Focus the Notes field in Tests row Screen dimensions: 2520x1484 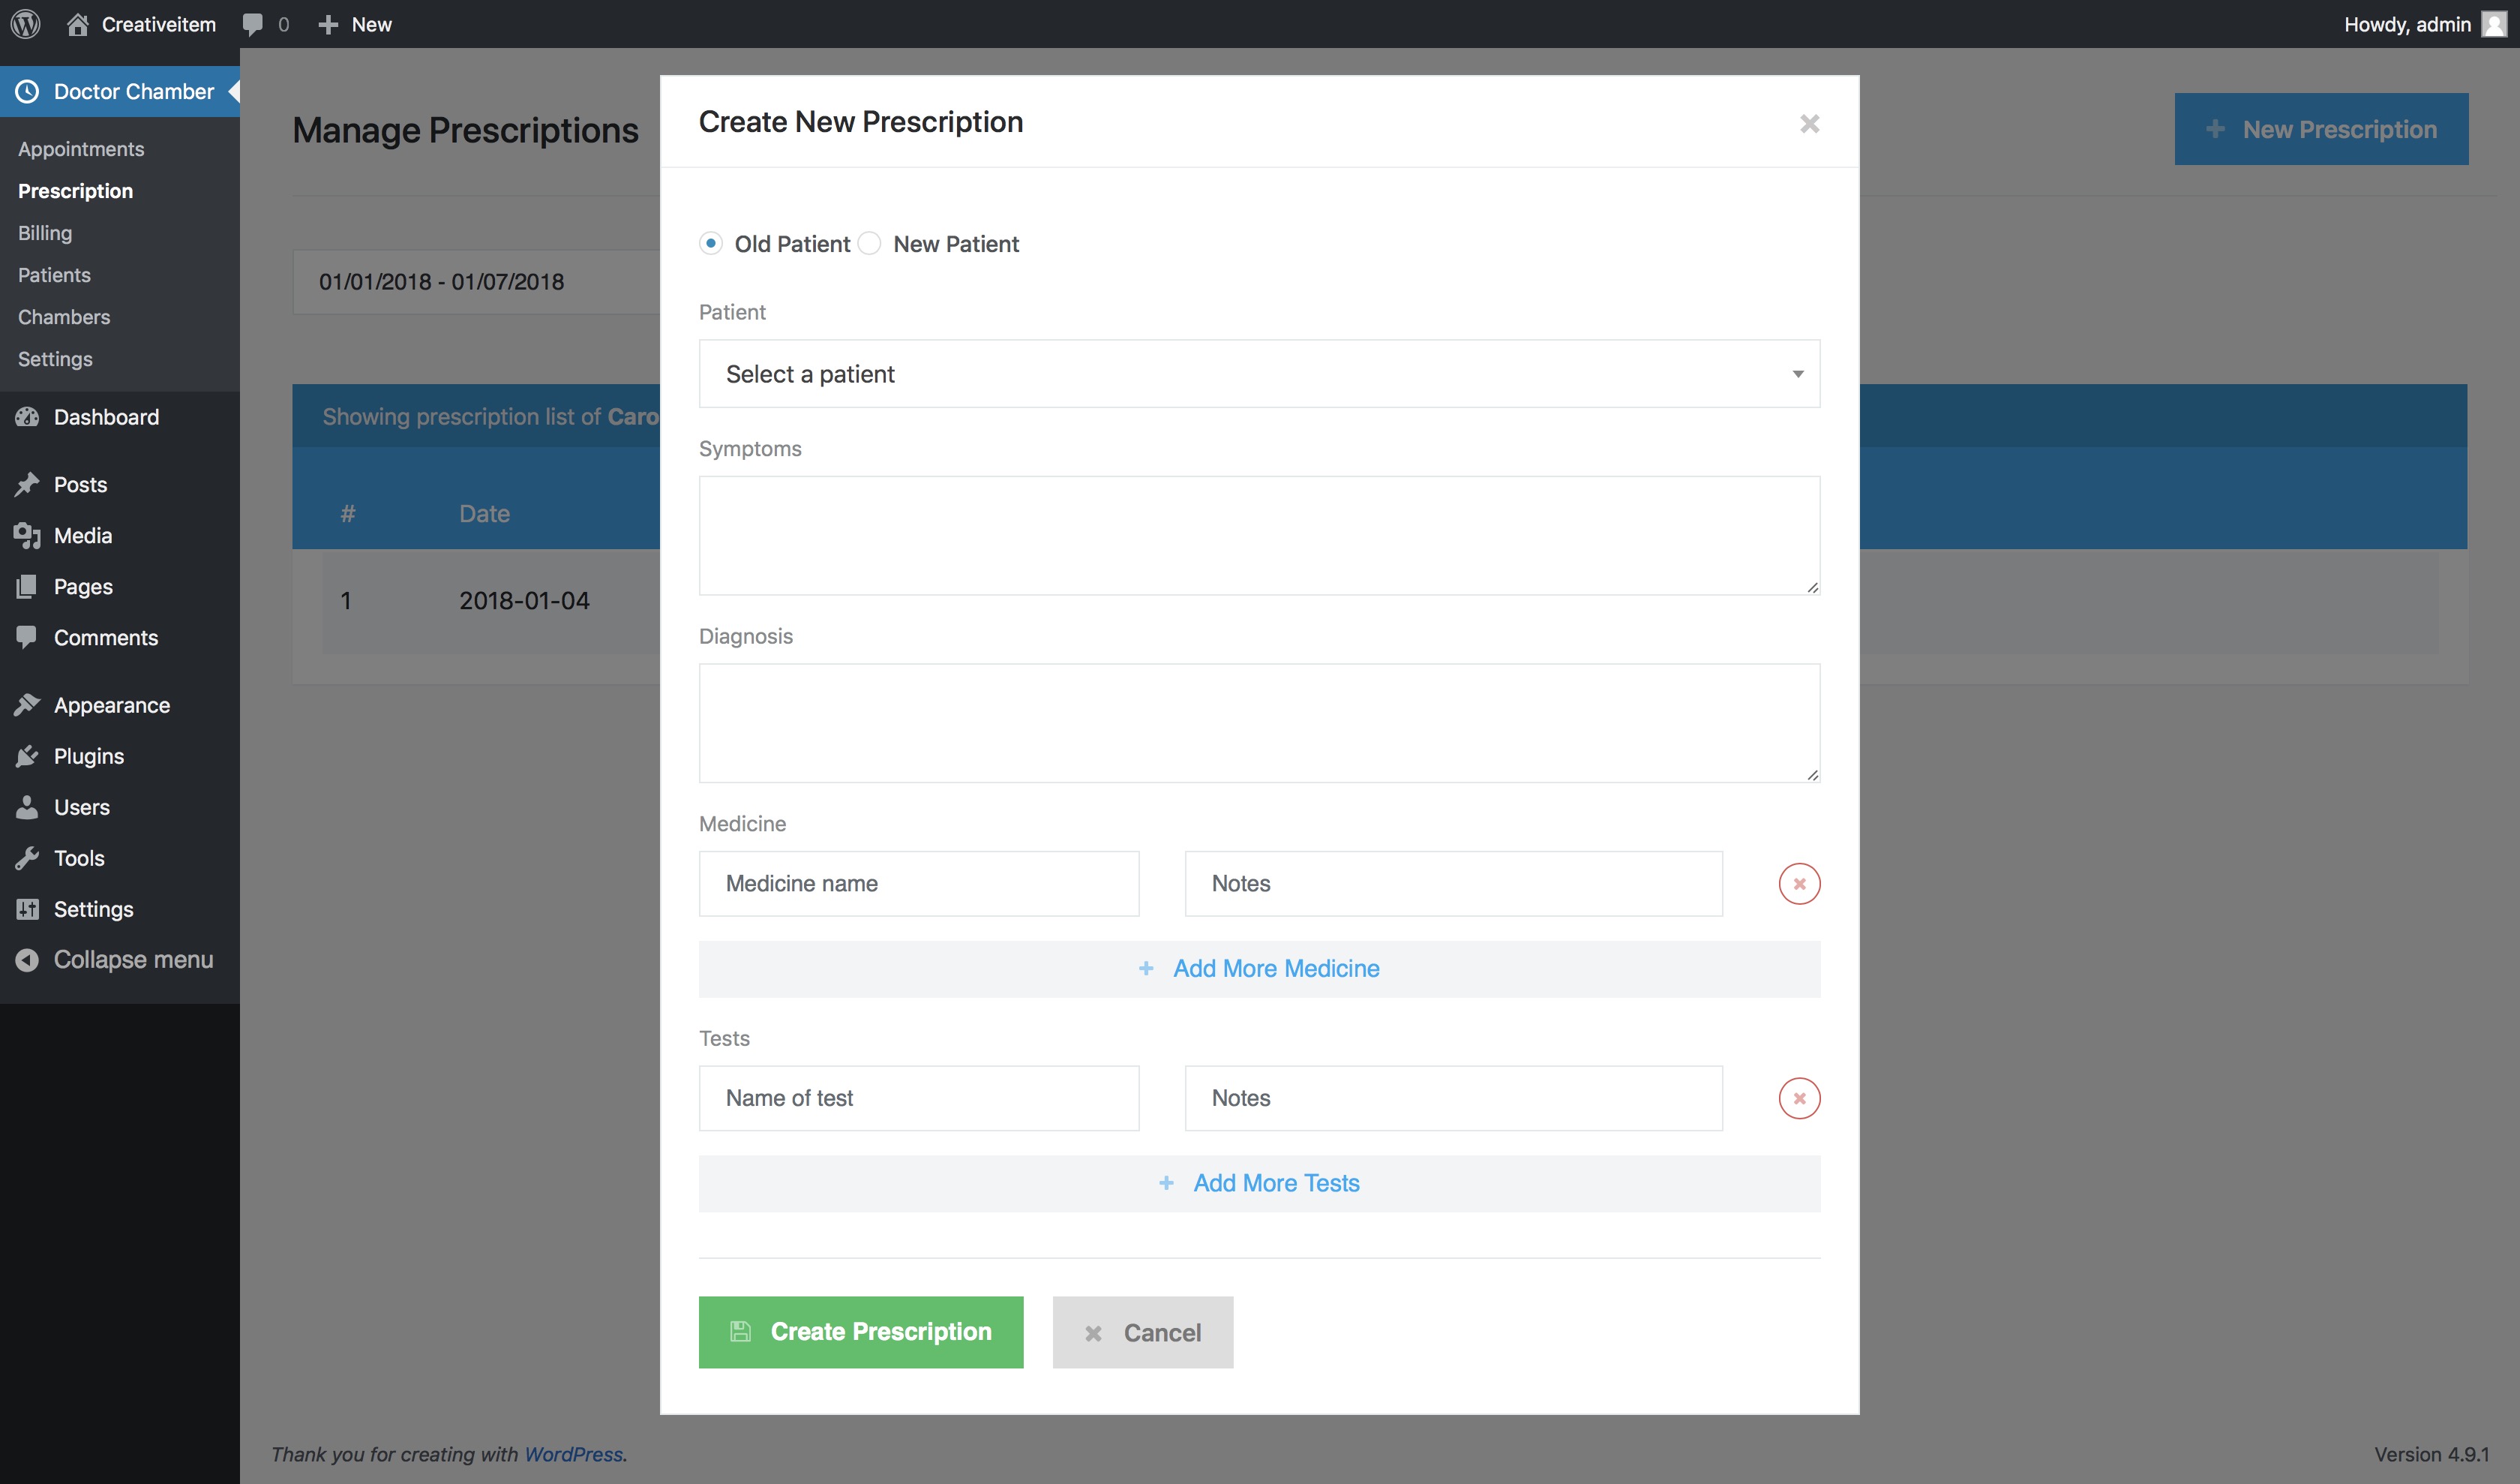click(x=1454, y=1098)
